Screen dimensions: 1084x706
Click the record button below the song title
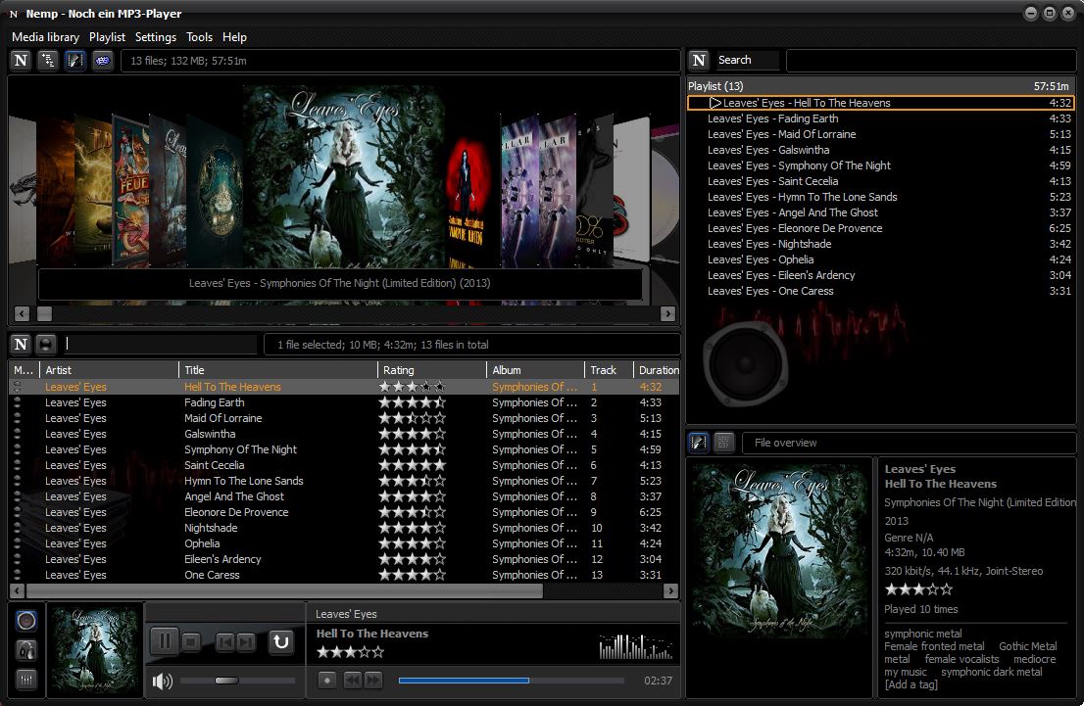(327, 681)
